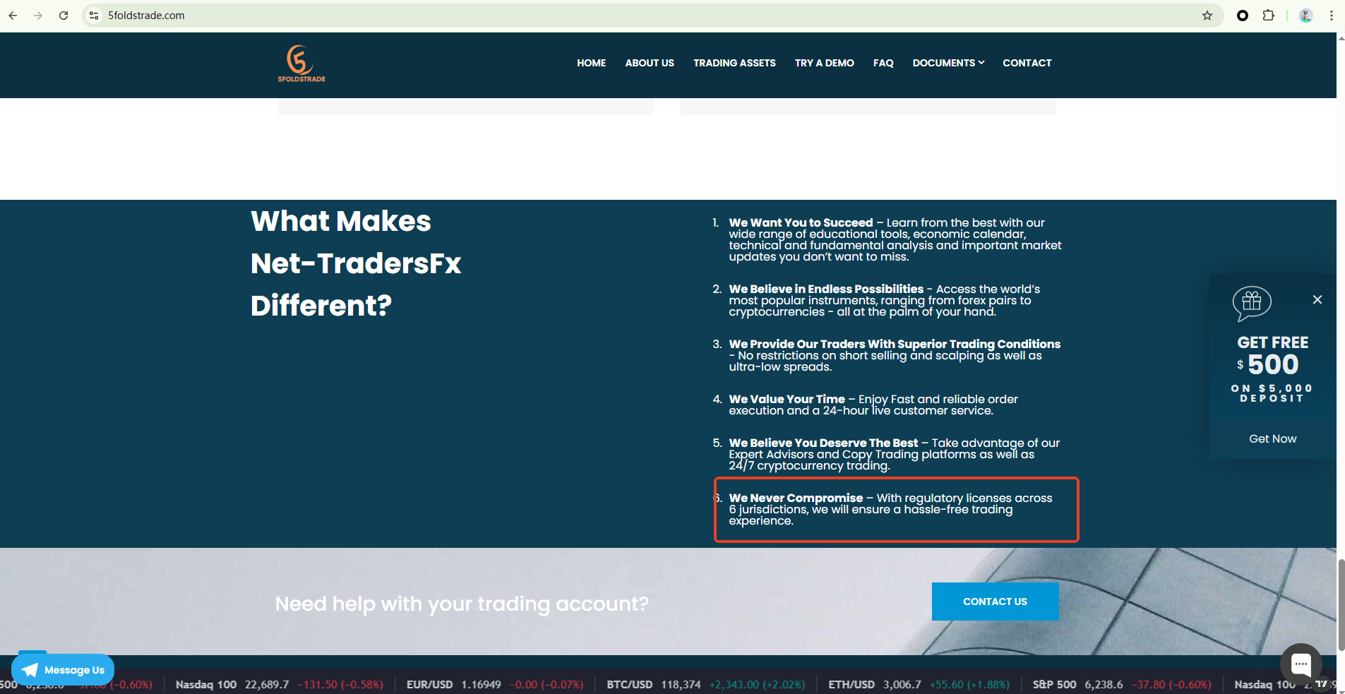
Task: Select TRY A DEMO menu item
Action: 824,63
